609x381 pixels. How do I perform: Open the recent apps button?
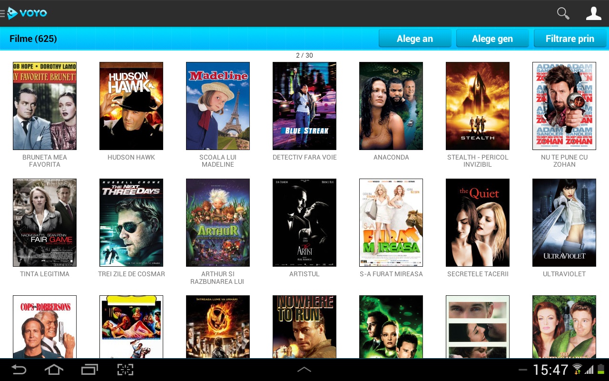[89, 370]
